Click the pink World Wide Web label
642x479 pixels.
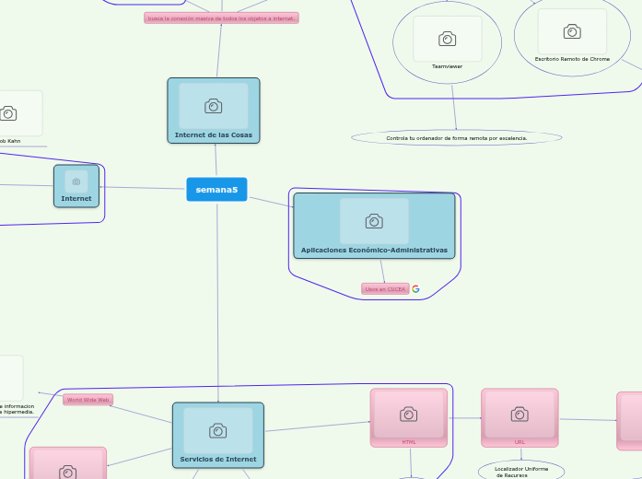click(x=88, y=400)
